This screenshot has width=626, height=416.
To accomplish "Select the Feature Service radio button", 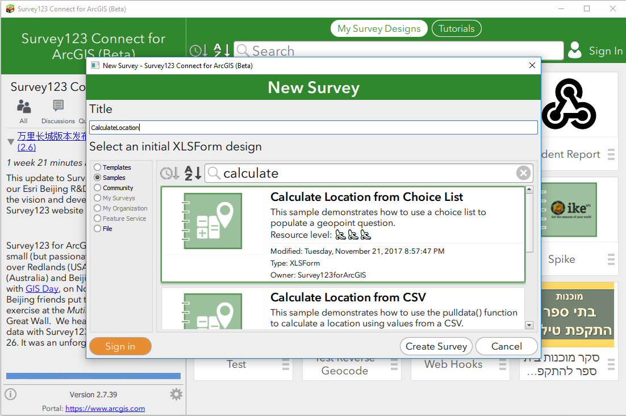I will (97, 218).
